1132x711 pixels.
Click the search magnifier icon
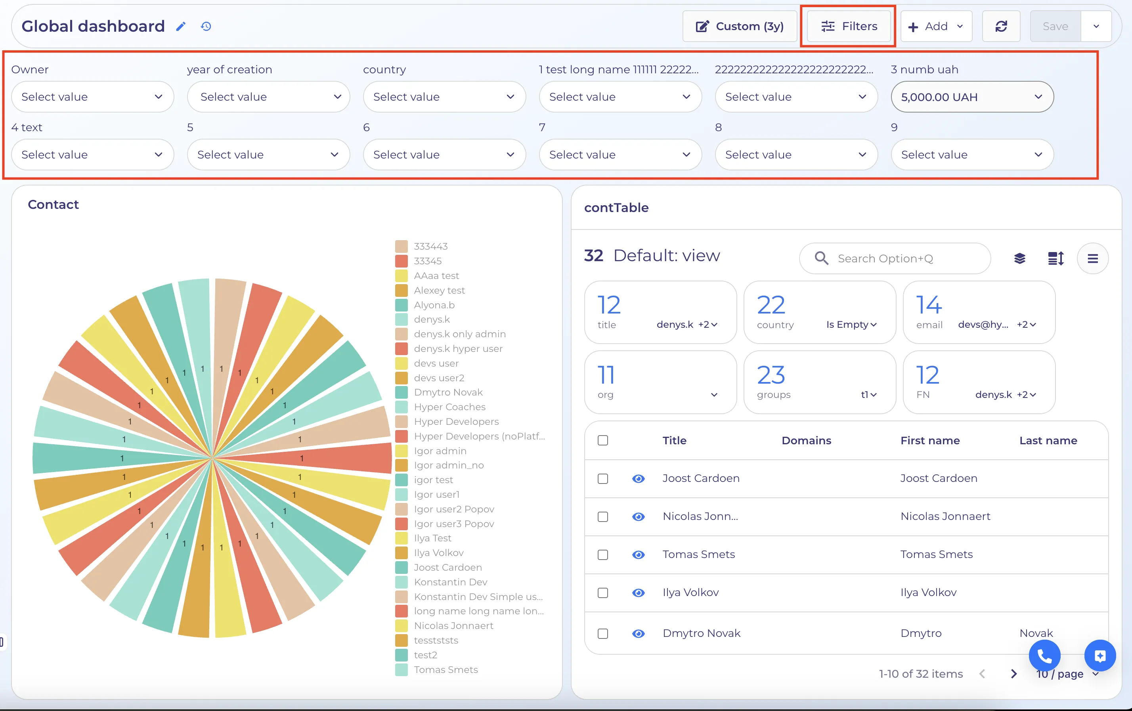point(821,258)
